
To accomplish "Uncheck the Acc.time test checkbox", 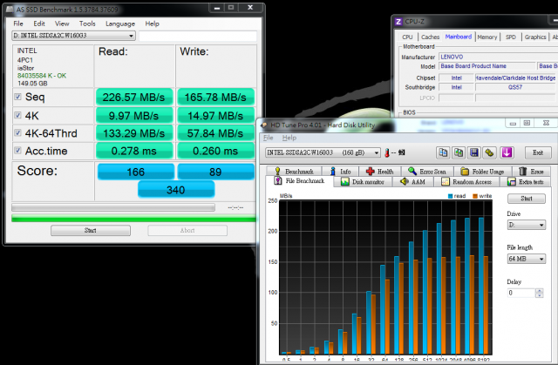I will 17,151.
